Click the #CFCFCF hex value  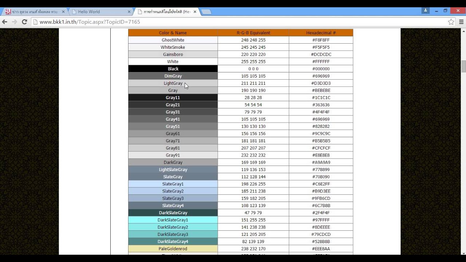(321, 148)
